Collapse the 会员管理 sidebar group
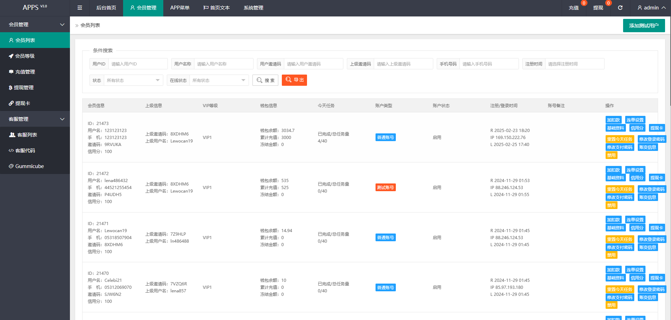This screenshot has width=671, height=320. pyautogui.click(x=35, y=25)
